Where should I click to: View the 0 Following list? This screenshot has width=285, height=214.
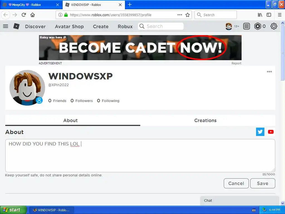point(108,101)
